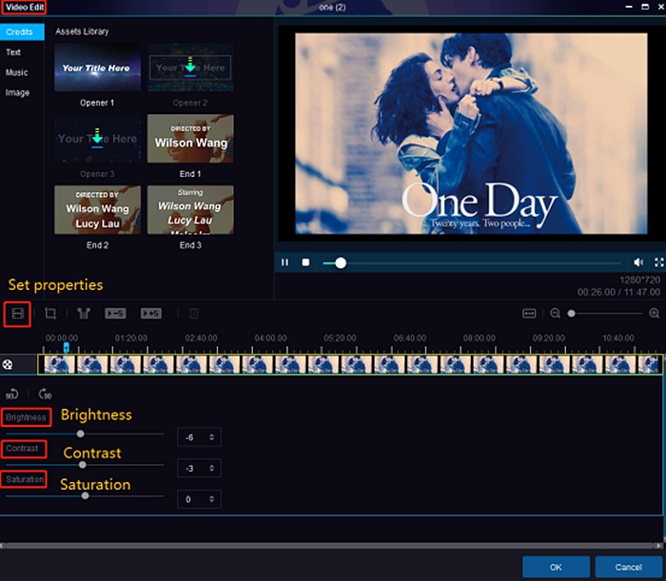Zoom out the timeline

pyautogui.click(x=555, y=313)
